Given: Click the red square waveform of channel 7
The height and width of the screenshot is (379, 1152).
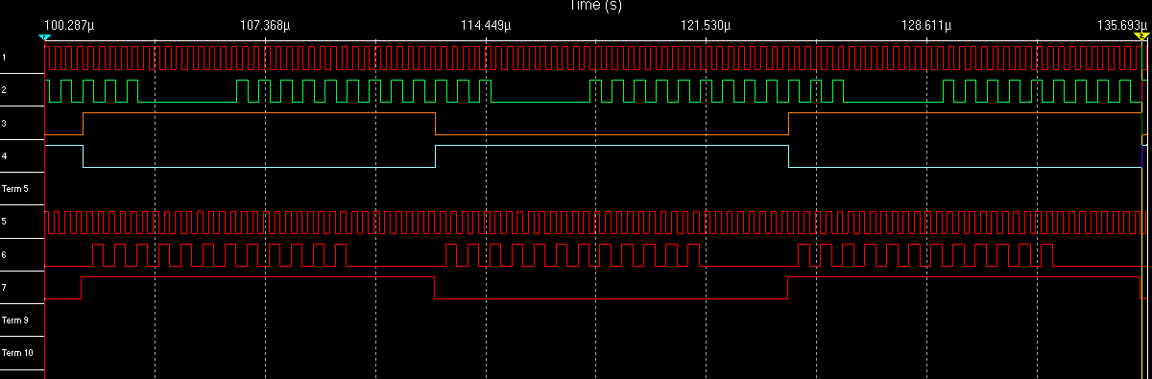Looking at the screenshot, I should [595, 288].
